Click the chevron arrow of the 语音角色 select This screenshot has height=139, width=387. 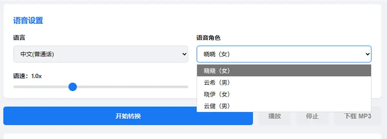coord(367,54)
